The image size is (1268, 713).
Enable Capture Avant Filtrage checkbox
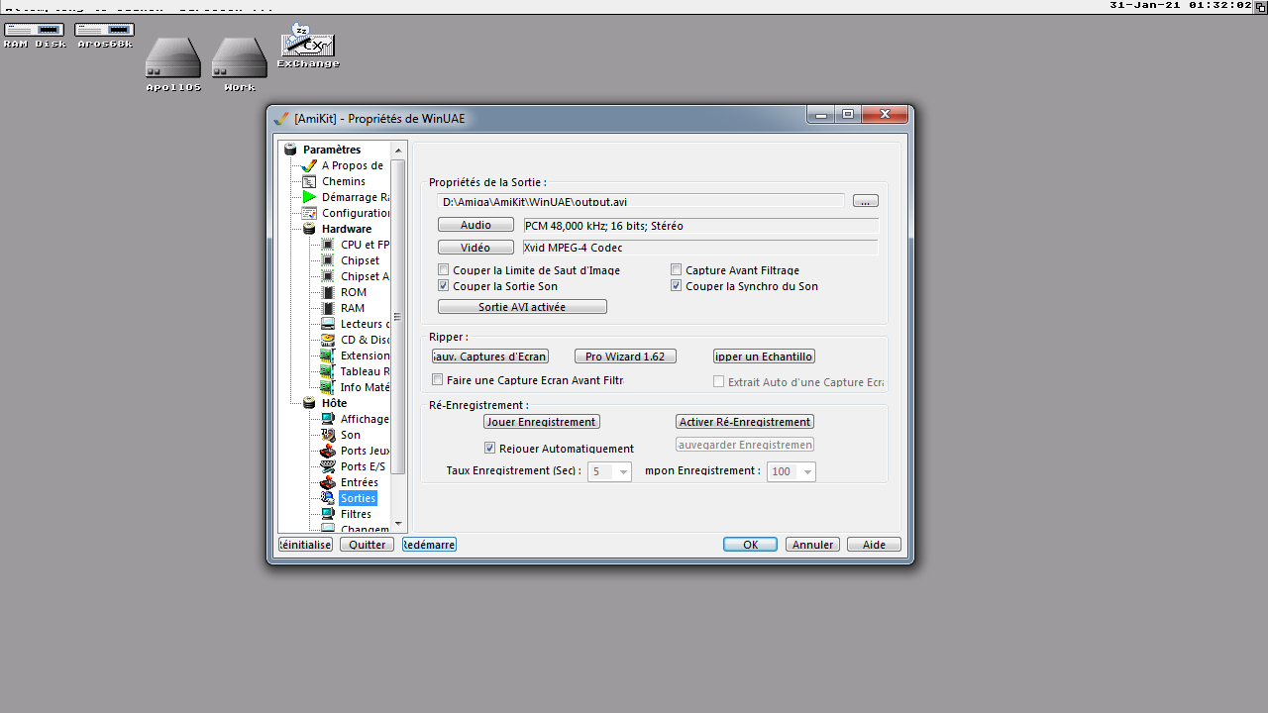677,270
